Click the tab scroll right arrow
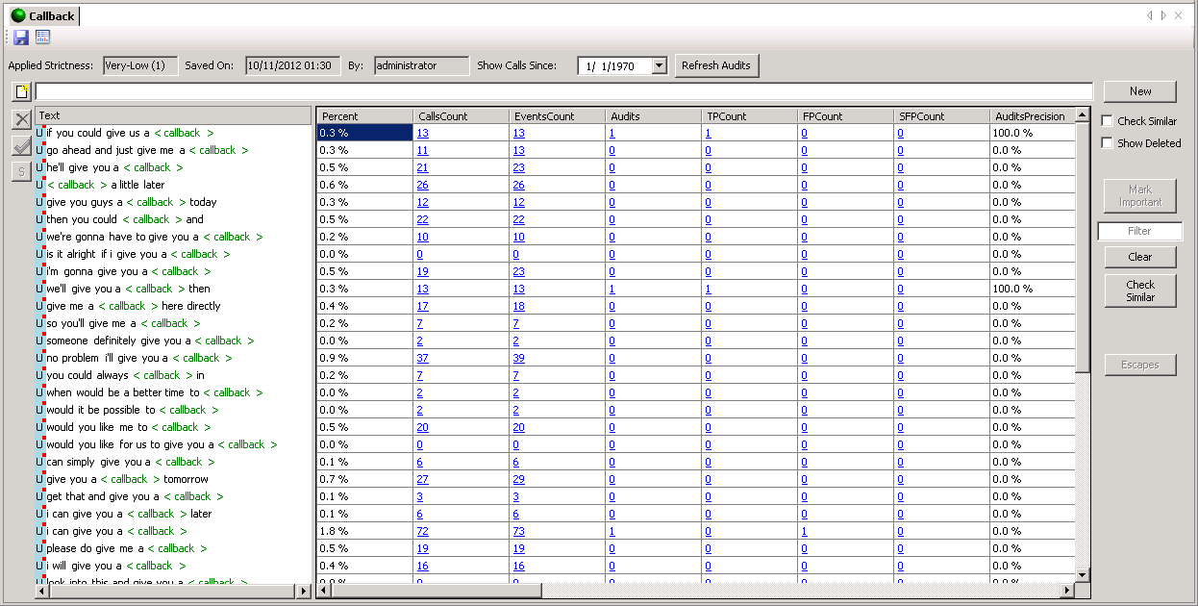 pos(1163,15)
